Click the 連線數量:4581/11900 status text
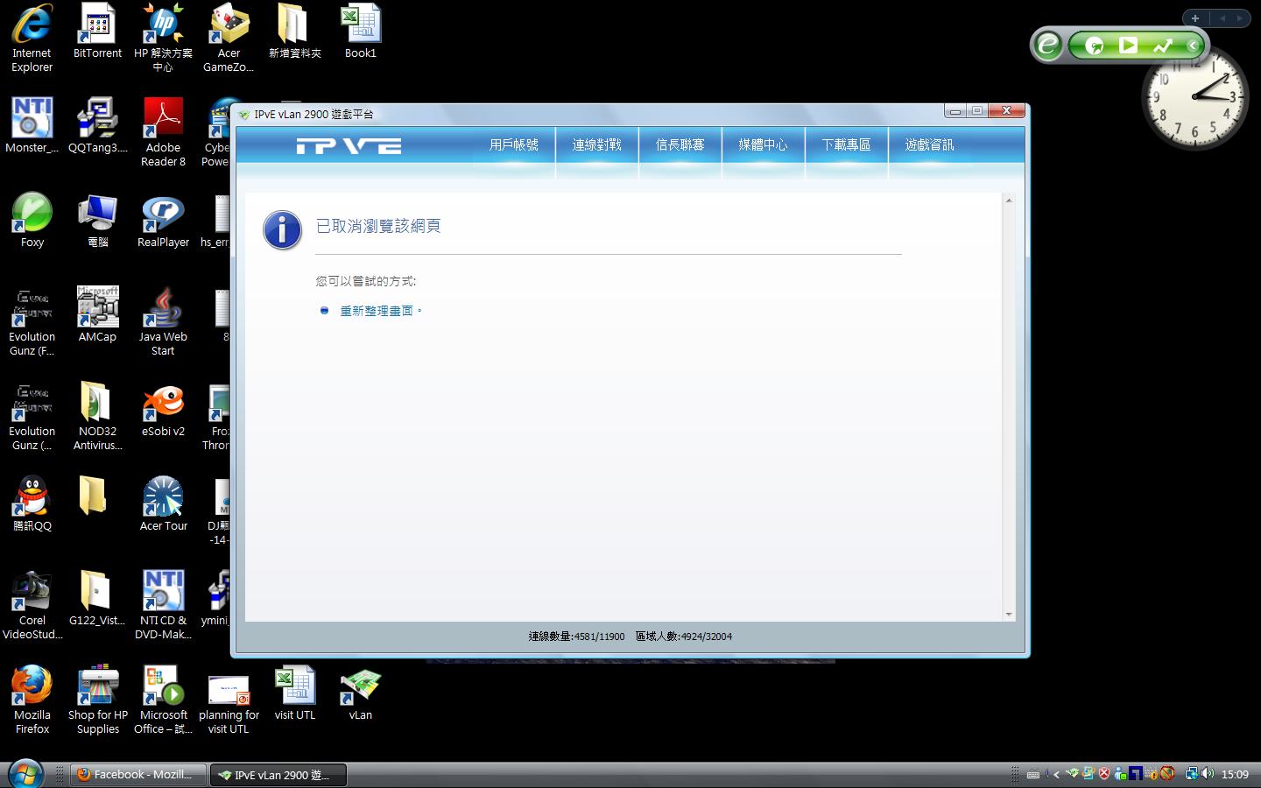 [x=576, y=637]
